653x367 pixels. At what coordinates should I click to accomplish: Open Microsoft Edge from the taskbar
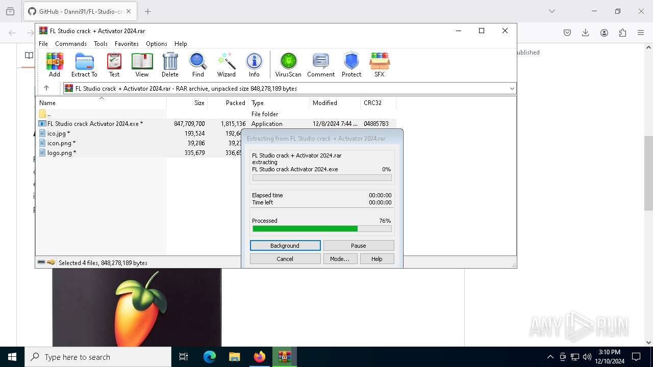click(210, 357)
